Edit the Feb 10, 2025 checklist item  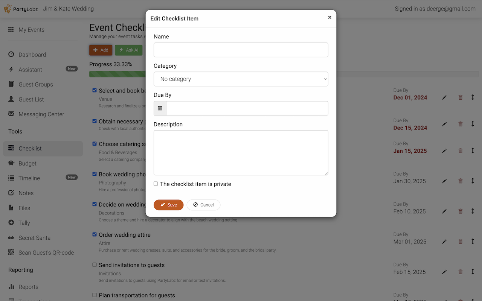click(444, 211)
